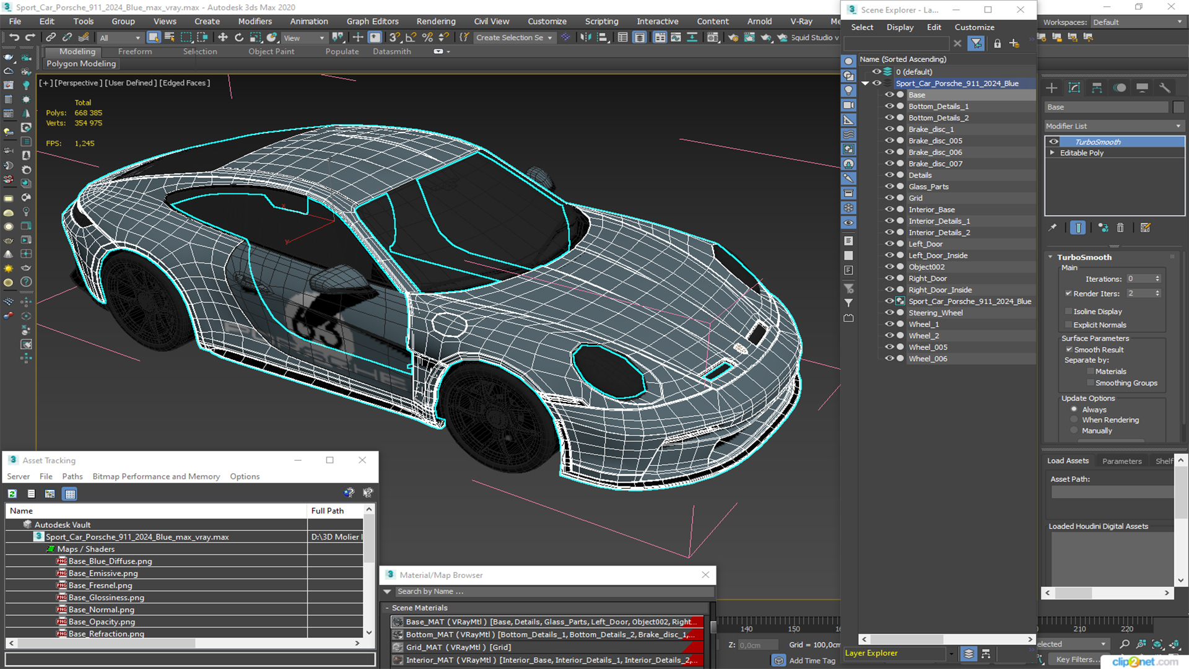Image resolution: width=1189 pixels, height=669 pixels.
Task: Switch to the Freeform ribbon tab
Action: click(135, 51)
